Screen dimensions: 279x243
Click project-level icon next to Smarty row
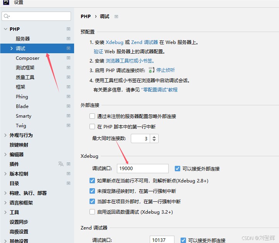click(x=68, y=116)
